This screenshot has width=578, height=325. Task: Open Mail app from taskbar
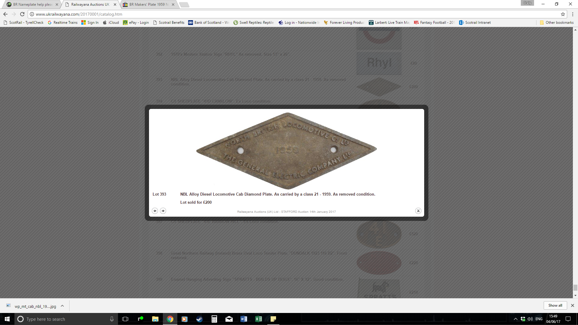click(229, 319)
